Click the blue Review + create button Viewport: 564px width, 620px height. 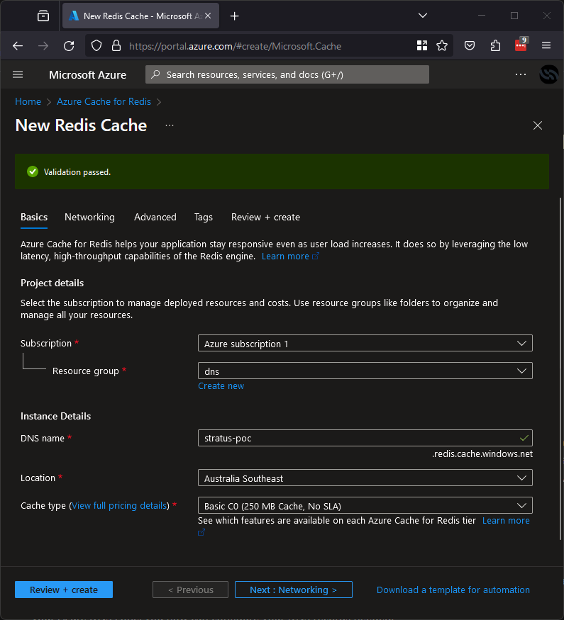(64, 590)
